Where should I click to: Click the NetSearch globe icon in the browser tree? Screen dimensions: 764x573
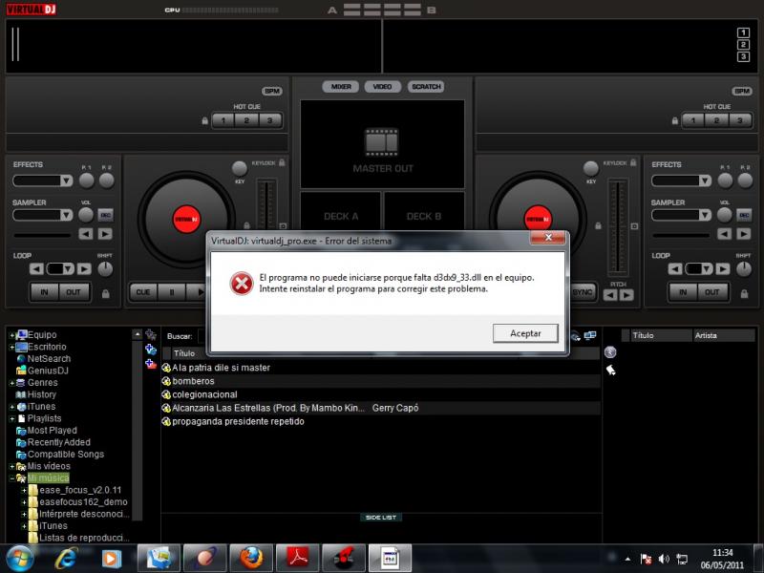20,359
